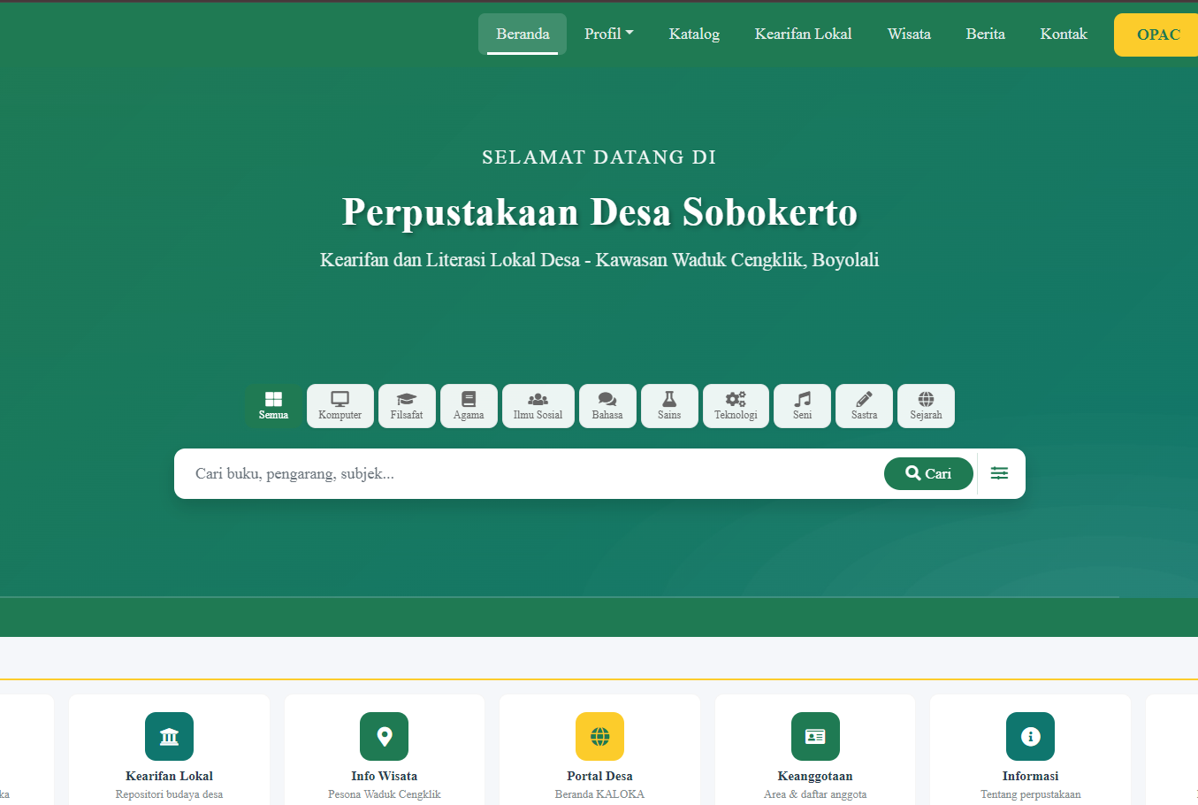Click the Tentang perpustakaan text
Viewport: 1198px width, 805px height.
point(1030,794)
